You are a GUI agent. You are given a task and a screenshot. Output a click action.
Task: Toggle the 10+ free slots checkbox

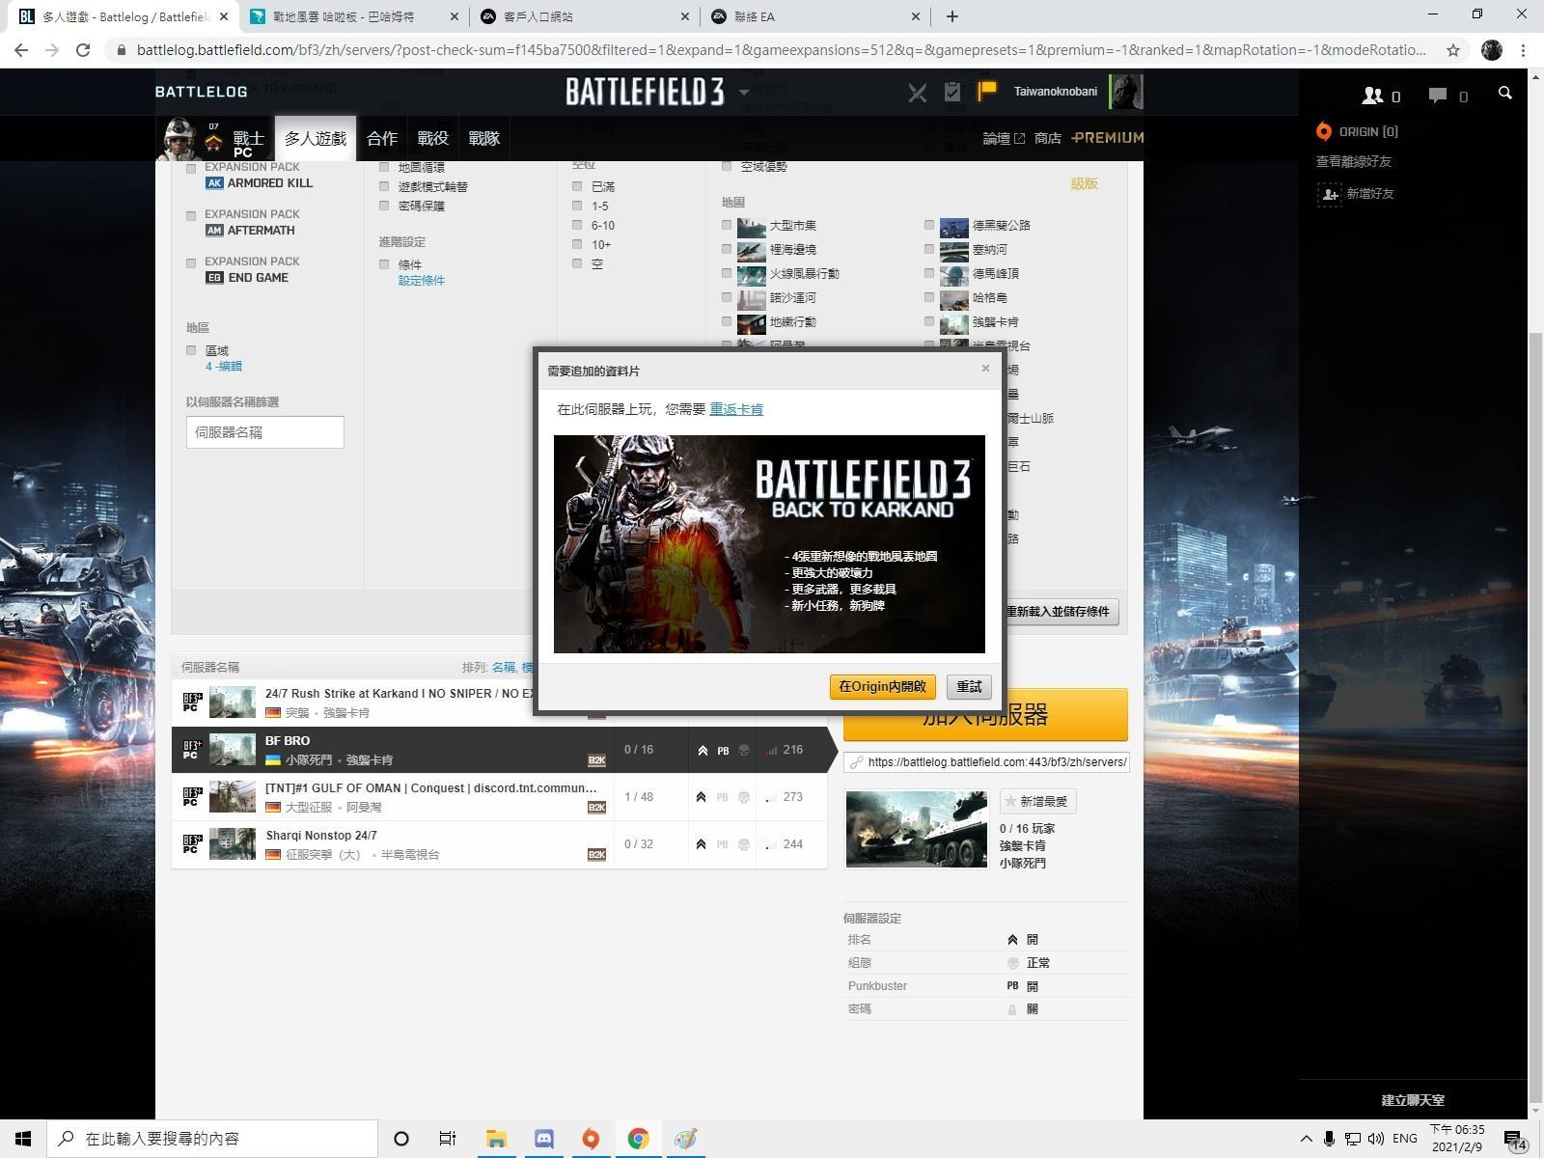tap(577, 244)
